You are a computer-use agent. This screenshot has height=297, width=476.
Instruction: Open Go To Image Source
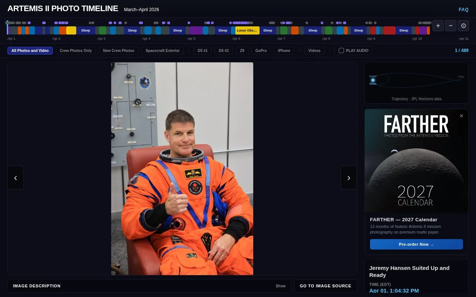(325, 286)
